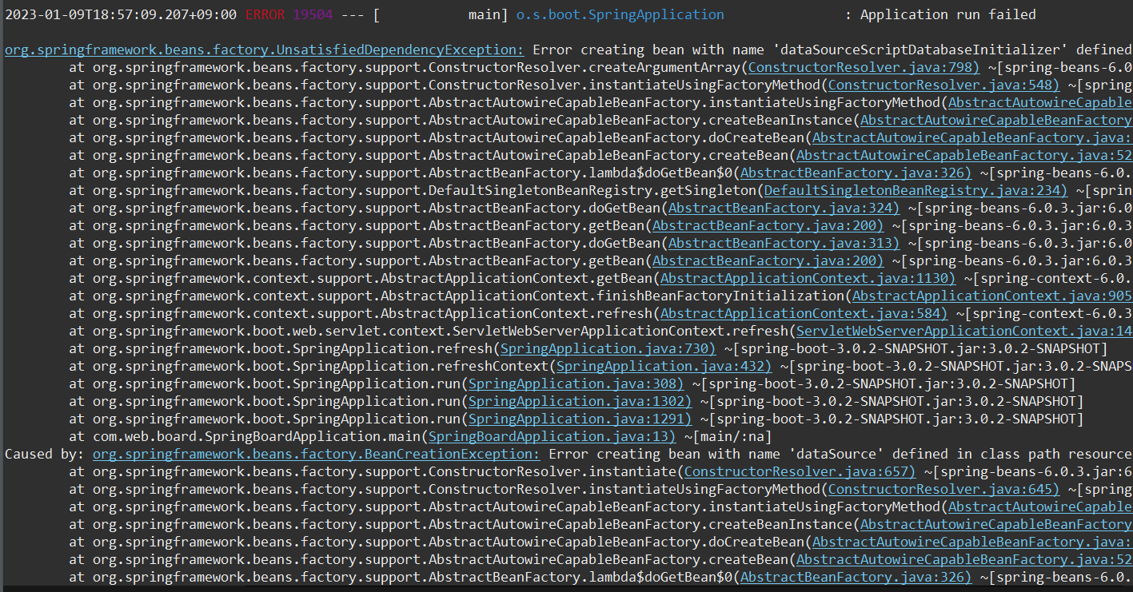This screenshot has width=1133, height=592.
Task: Go to SpringApplication.java:730
Action: 608,348
